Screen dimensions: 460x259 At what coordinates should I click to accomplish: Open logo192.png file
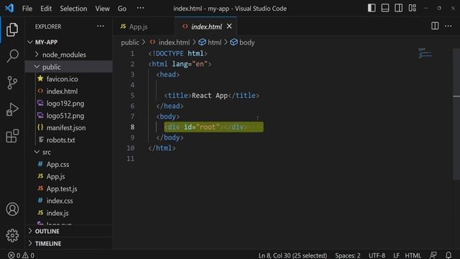click(x=69, y=104)
